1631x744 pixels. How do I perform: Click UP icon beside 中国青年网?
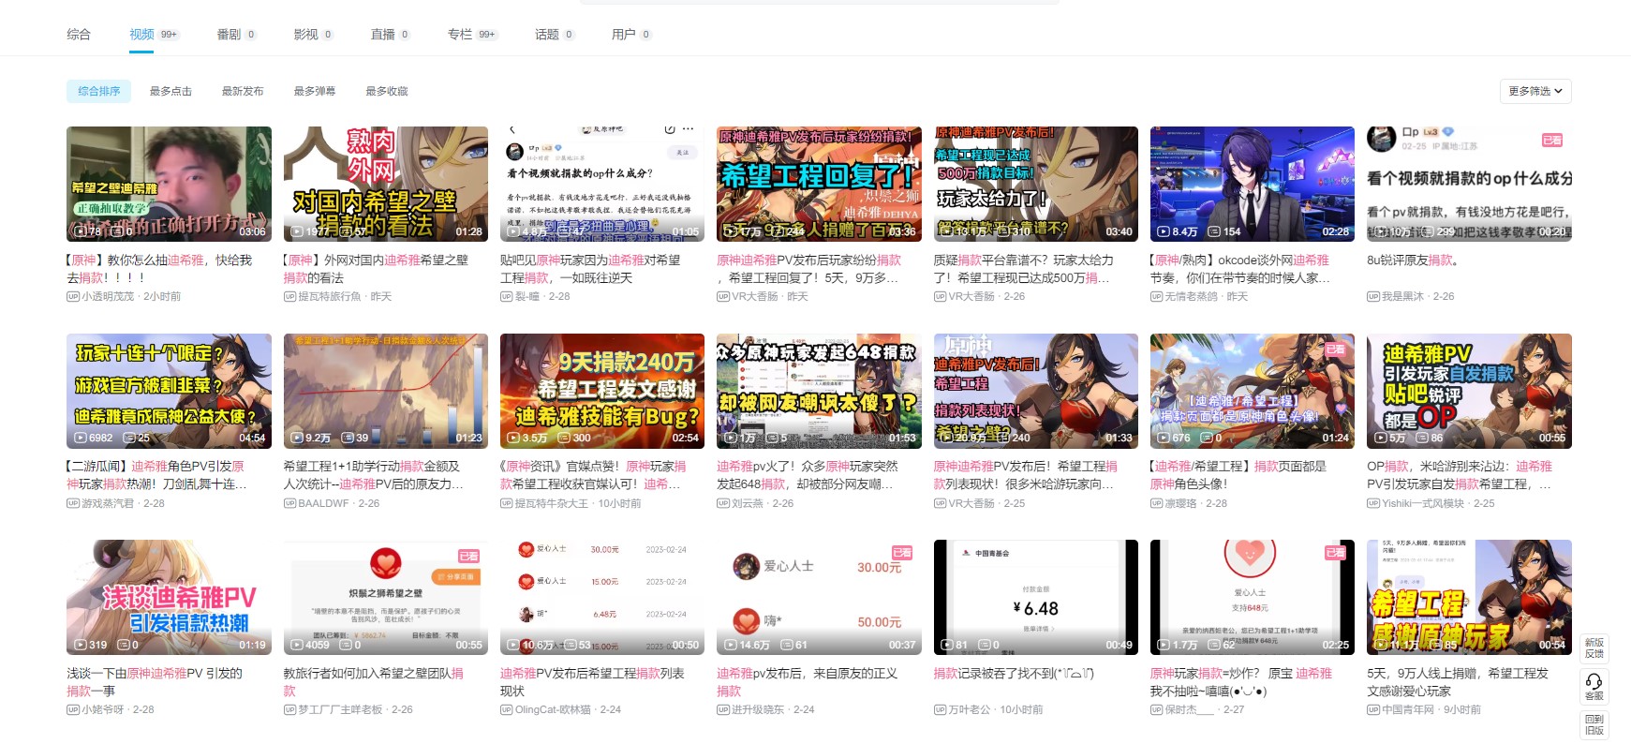[x=1372, y=710]
